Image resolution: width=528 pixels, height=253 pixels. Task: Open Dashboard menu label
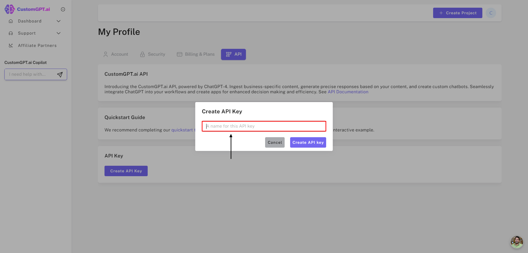tap(30, 21)
